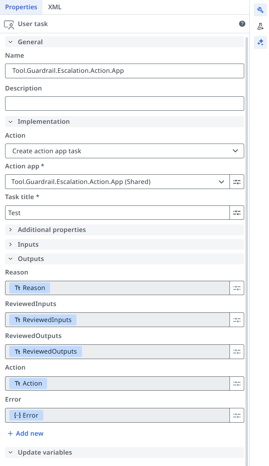
Task: Click the Add new link
Action: coord(26,434)
